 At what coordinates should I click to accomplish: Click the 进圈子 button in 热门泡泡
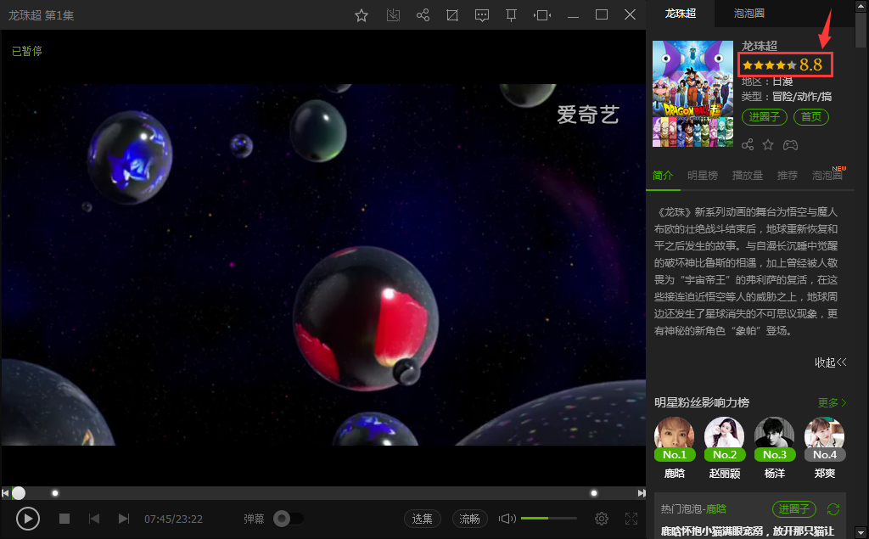click(x=794, y=509)
